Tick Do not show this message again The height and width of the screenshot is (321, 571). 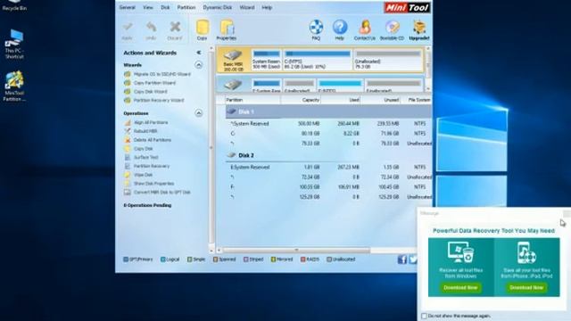point(424,316)
